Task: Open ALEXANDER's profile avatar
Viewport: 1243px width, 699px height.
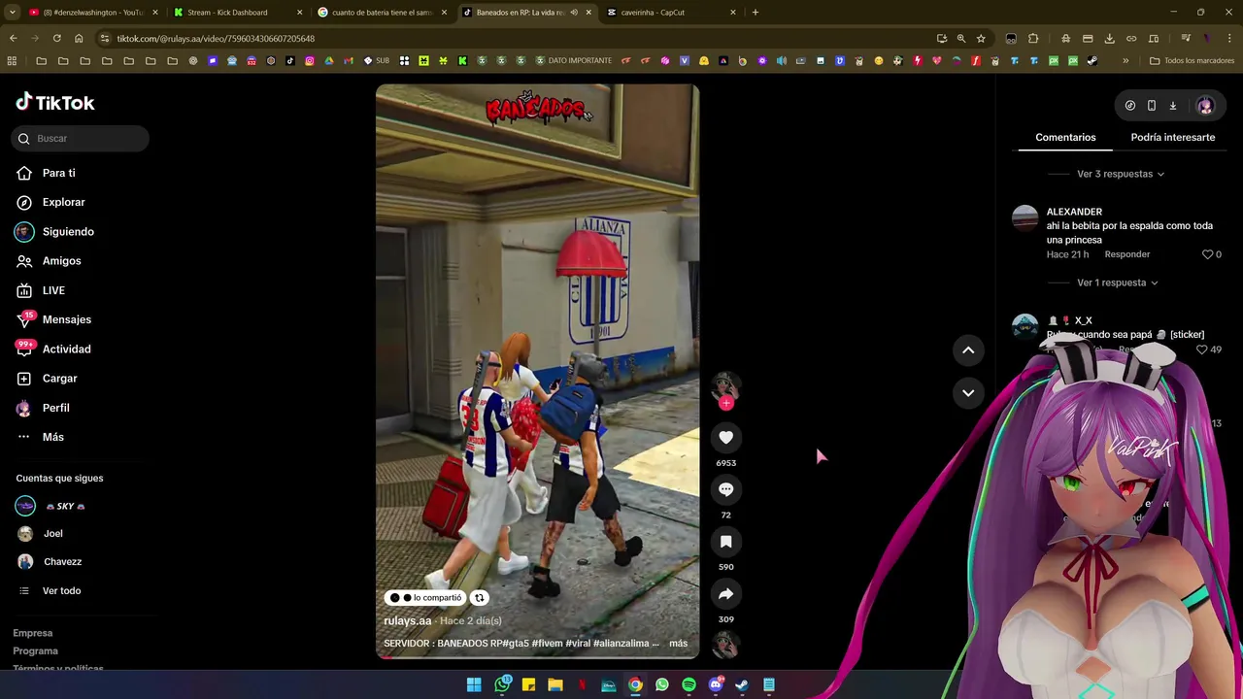Action: pos(1025,217)
